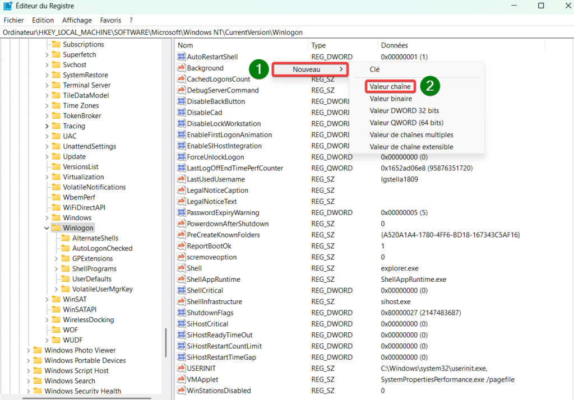Select the AutoLogonChecked tree key
This screenshot has width=574, height=400.
click(x=102, y=248)
